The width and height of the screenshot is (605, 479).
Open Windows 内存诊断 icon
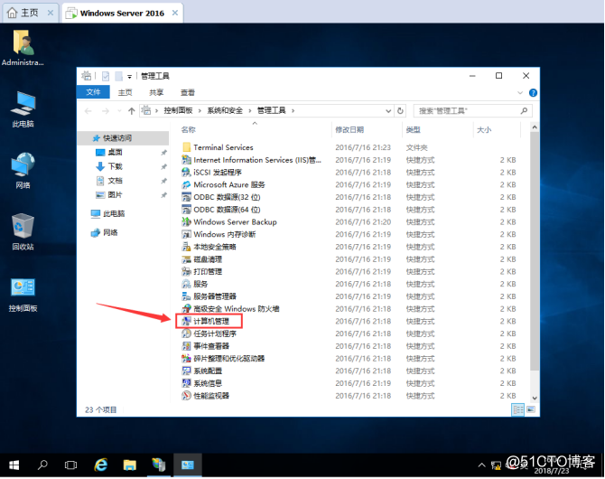(186, 234)
